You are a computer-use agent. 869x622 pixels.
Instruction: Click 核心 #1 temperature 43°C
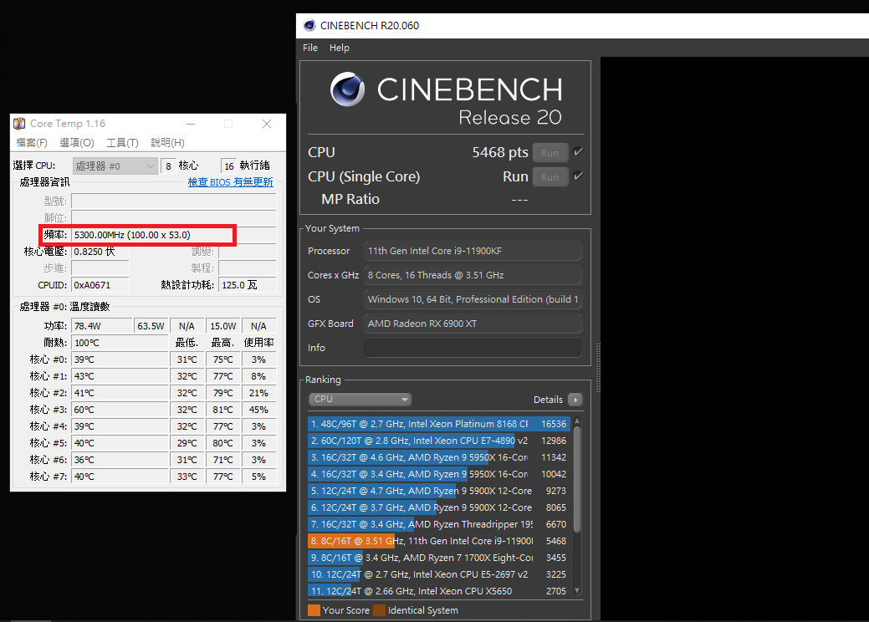click(x=84, y=376)
